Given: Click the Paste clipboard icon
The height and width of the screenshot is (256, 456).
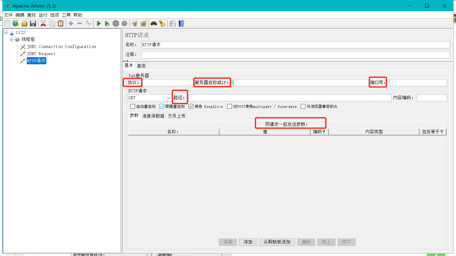Looking at the screenshot, I should click(61, 23).
